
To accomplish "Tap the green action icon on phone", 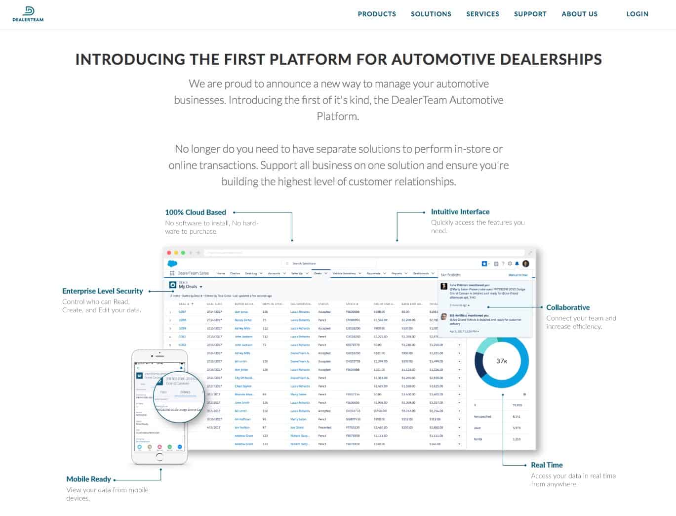I will pyautogui.click(x=169, y=447).
